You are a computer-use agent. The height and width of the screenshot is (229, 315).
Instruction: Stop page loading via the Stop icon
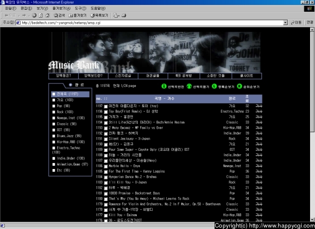coord(34,15)
